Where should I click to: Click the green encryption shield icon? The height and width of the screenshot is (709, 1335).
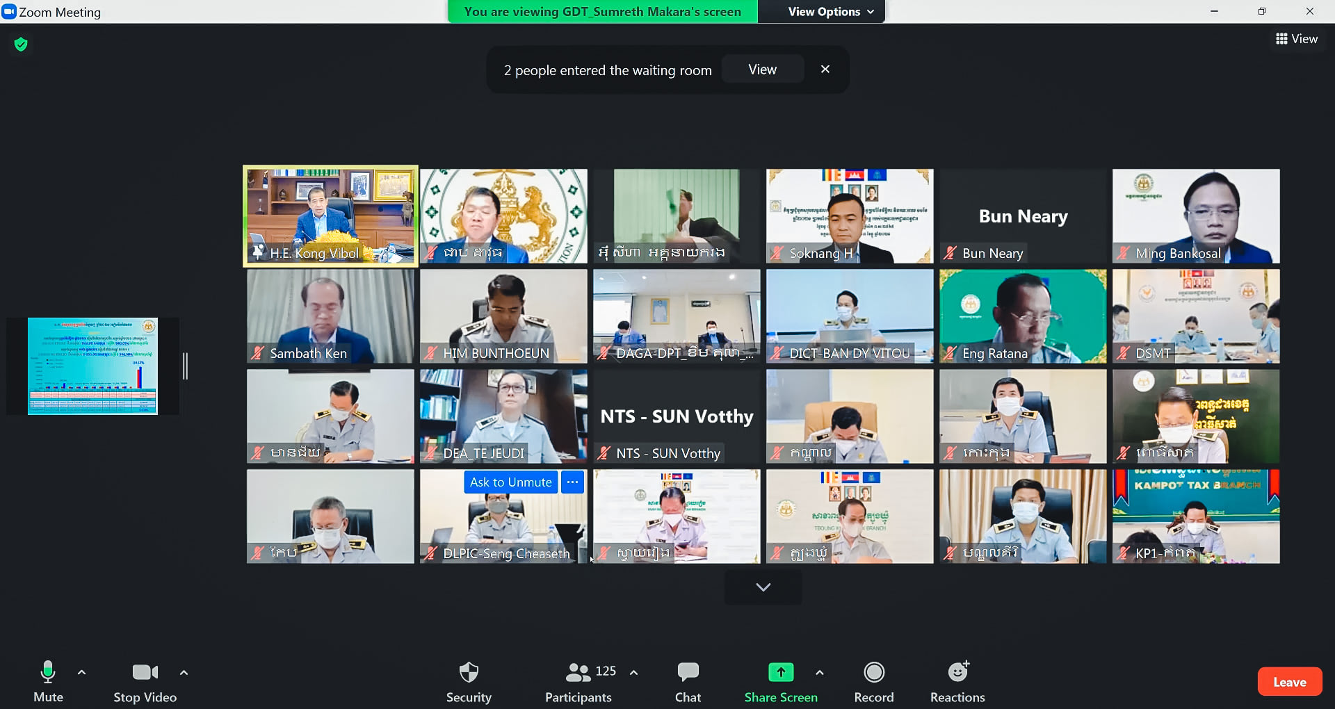(21, 44)
